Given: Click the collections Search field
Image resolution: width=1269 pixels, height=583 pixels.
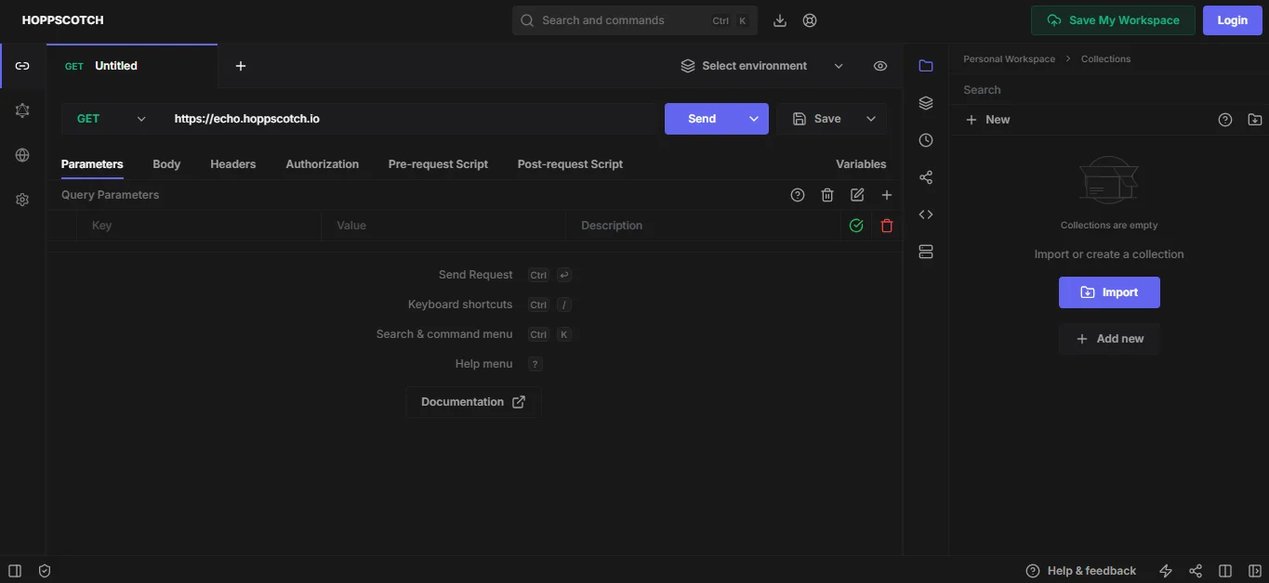Looking at the screenshot, I should 1109,90.
